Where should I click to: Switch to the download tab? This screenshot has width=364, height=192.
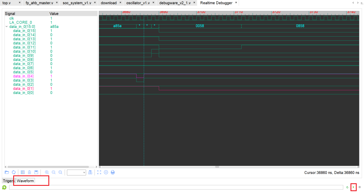tap(109, 3)
